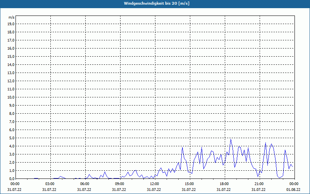Select the '31.07.22' date under 12:00
310x194 pixels.
[x=153, y=189]
